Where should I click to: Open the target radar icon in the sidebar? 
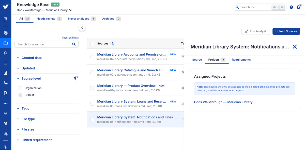click(6, 33)
